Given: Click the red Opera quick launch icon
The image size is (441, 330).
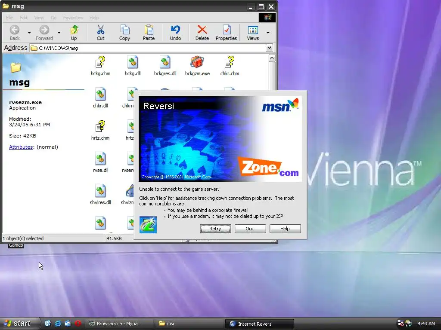Looking at the screenshot, I should pos(78,324).
